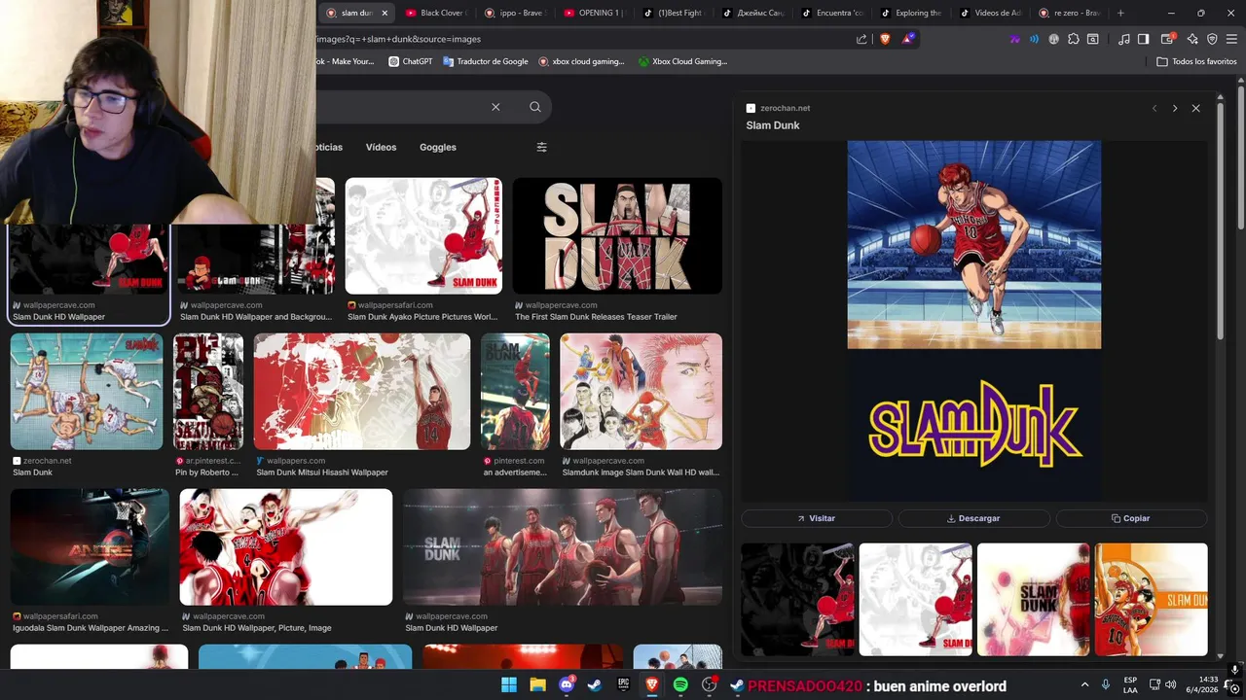Open Discord from the taskbar
Image resolution: width=1246 pixels, height=700 pixels.
[567, 685]
